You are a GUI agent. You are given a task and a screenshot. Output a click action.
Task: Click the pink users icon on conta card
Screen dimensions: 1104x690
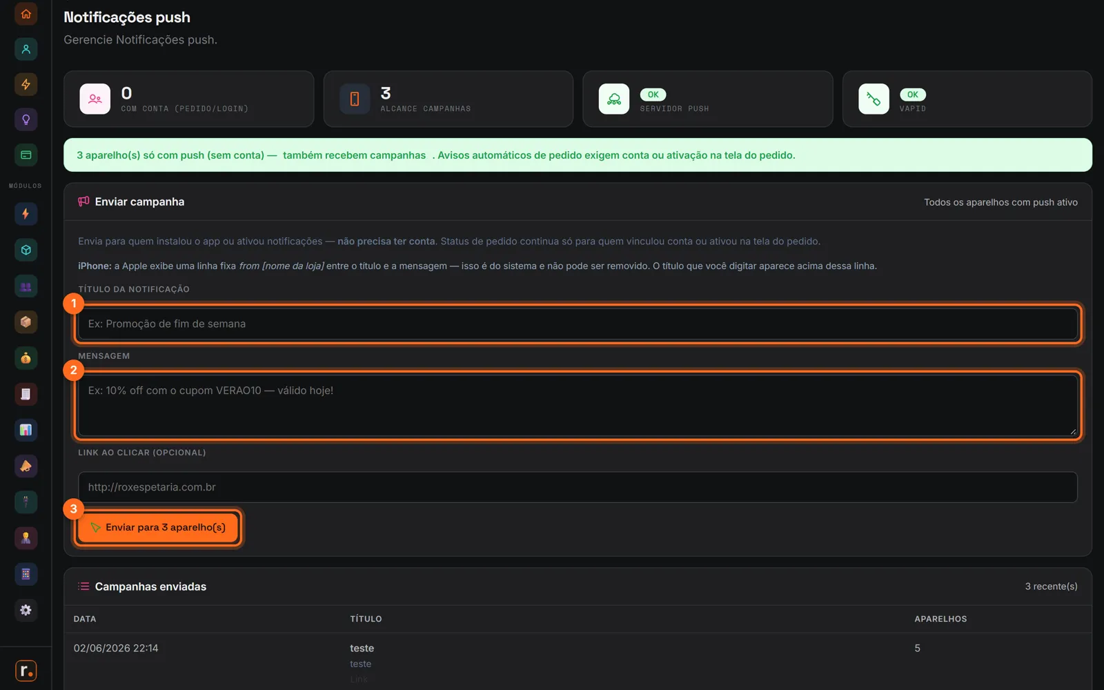point(95,99)
